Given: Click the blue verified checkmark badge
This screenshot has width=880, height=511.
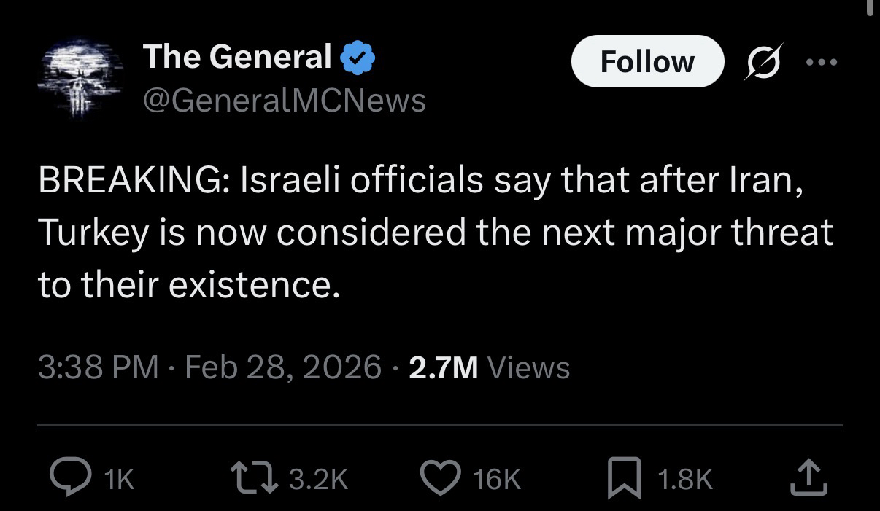Looking at the screenshot, I should (x=358, y=58).
